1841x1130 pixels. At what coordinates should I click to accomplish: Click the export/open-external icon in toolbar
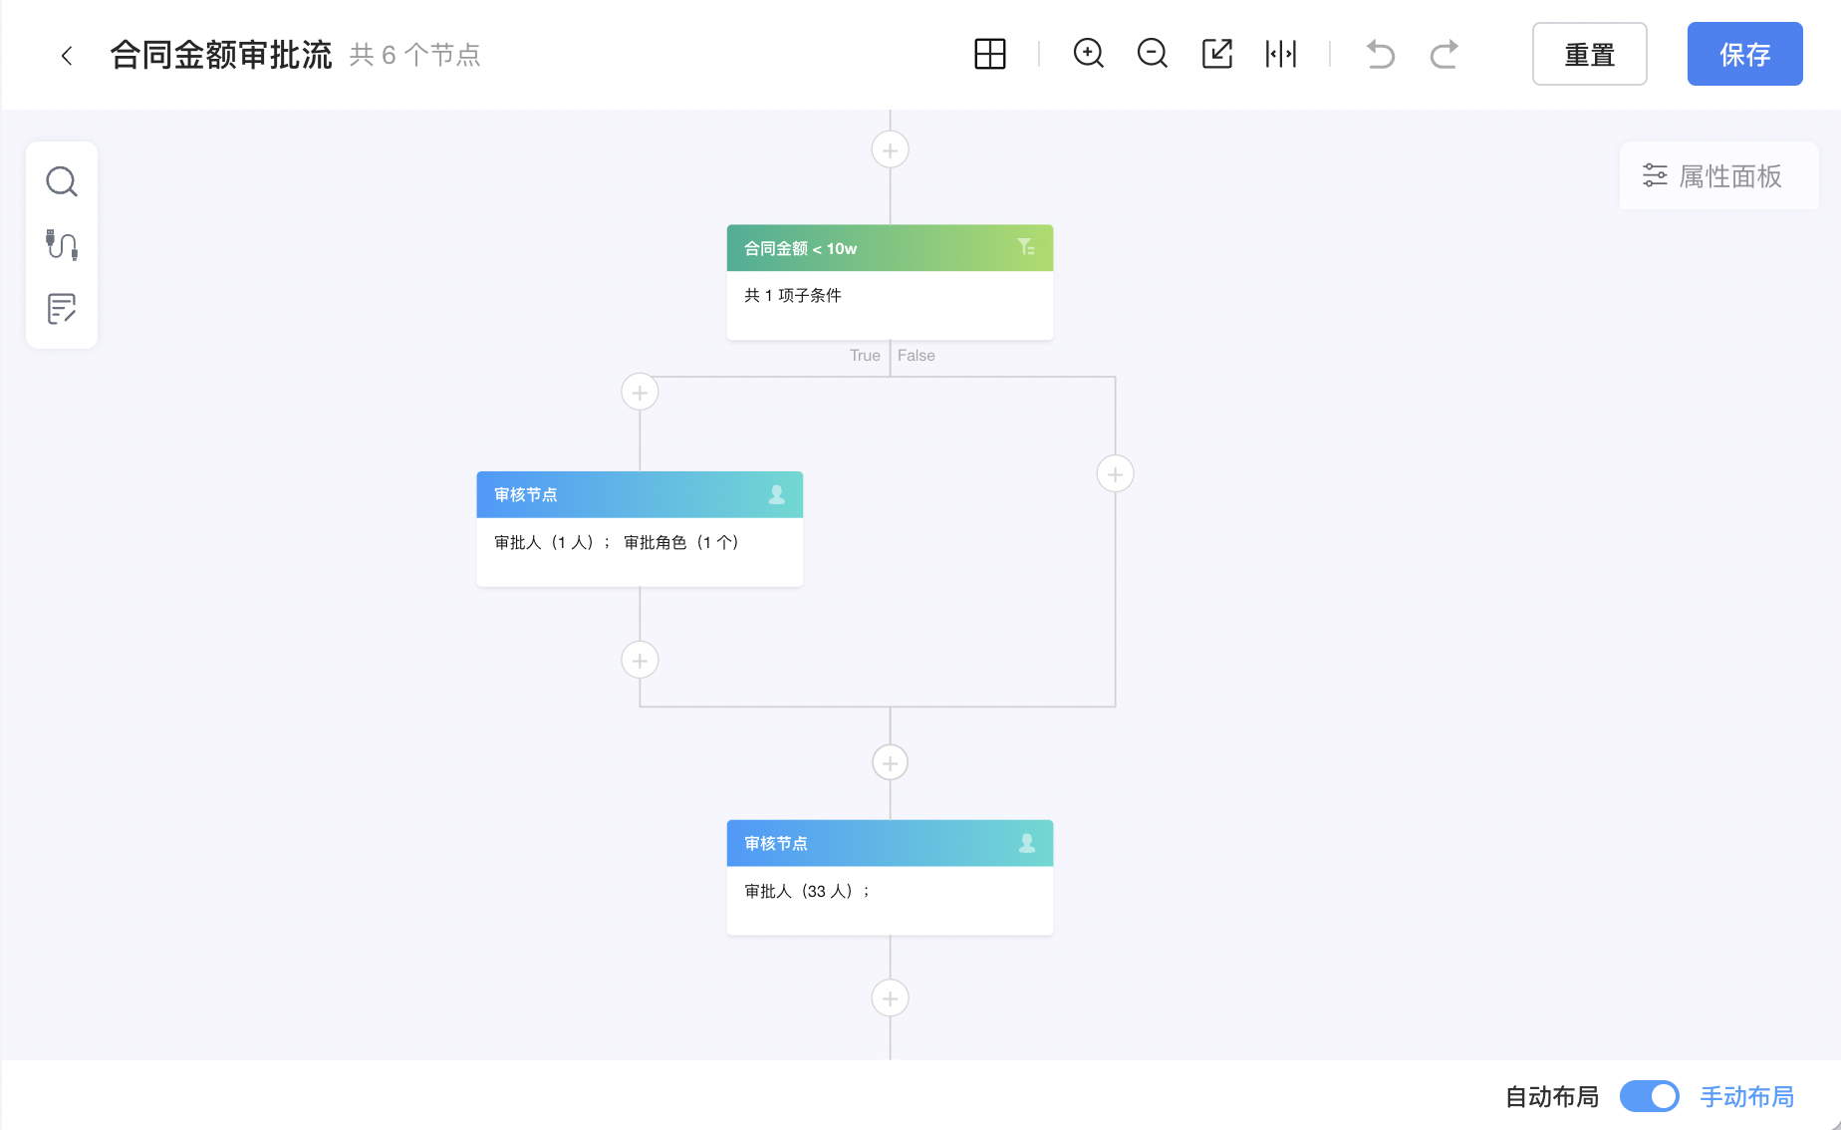1216,54
